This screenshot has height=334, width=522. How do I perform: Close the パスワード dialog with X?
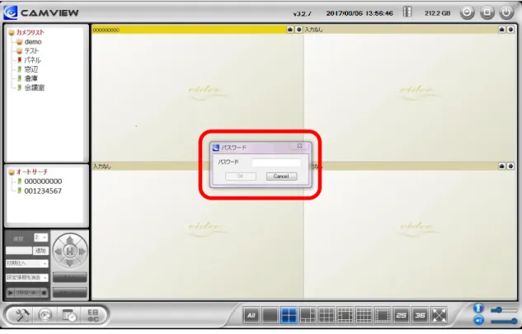point(299,146)
